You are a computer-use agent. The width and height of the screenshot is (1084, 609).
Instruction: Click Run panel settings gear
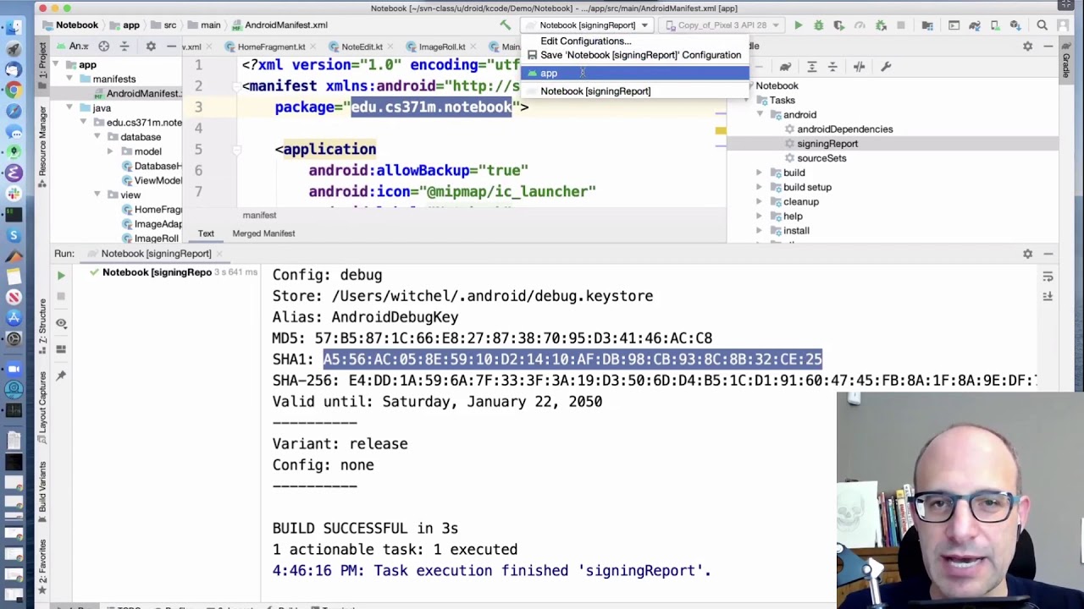[1027, 254]
